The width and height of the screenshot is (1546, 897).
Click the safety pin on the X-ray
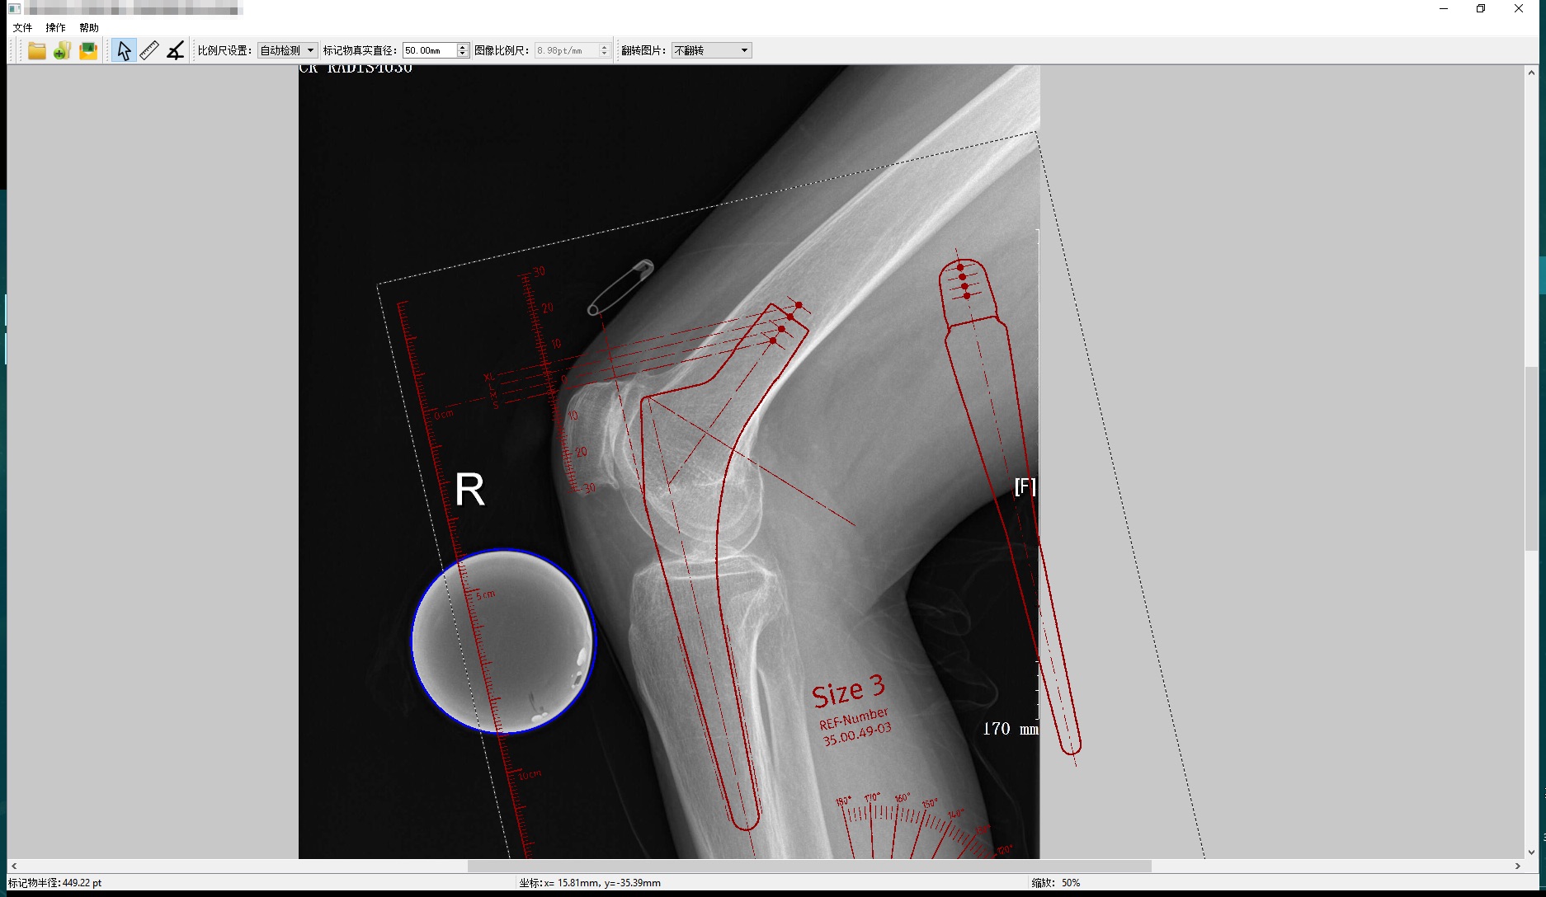620,287
